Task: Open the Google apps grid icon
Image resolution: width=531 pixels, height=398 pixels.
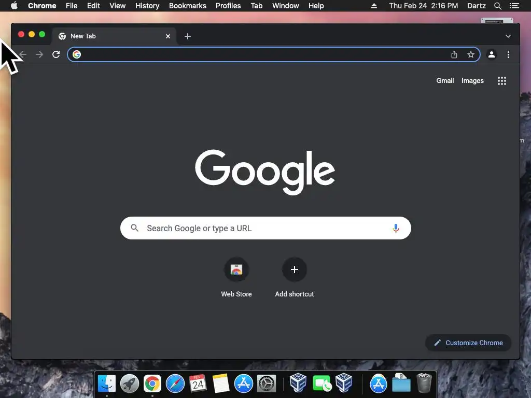Action: coord(502,81)
